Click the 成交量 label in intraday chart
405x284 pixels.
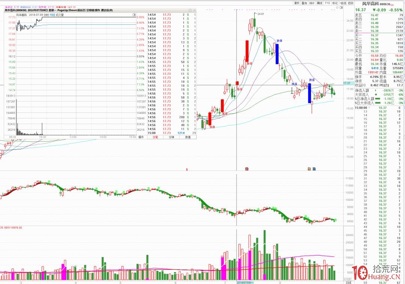coord(60,15)
